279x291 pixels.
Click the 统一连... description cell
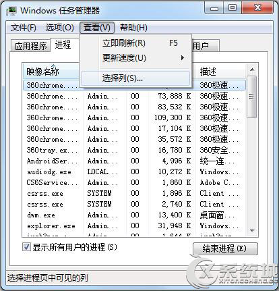(217, 161)
